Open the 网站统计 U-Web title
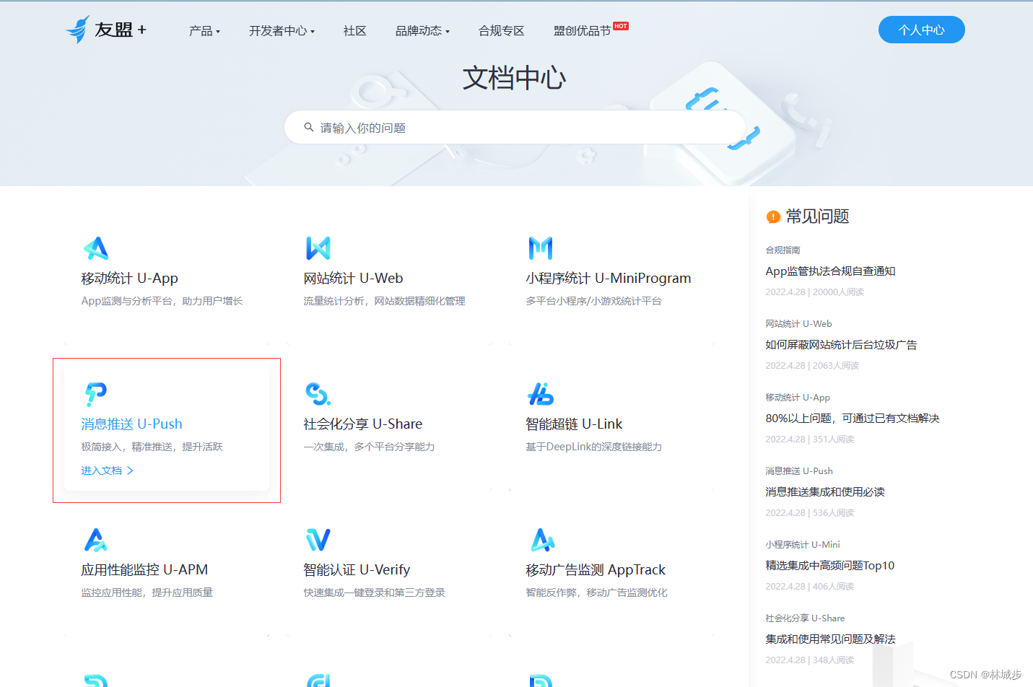1033x687 pixels. click(353, 278)
